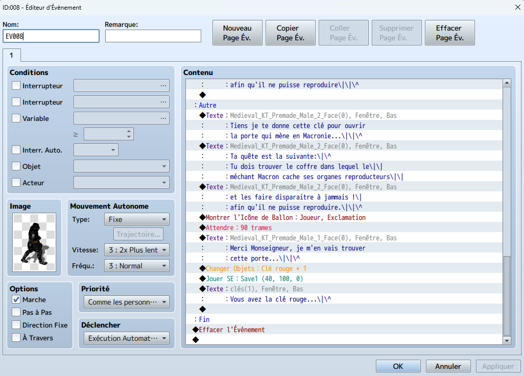Click in the Remarque text field

(x=153, y=36)
